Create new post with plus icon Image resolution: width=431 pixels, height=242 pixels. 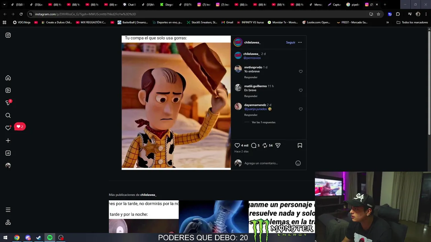click(8, 140)
